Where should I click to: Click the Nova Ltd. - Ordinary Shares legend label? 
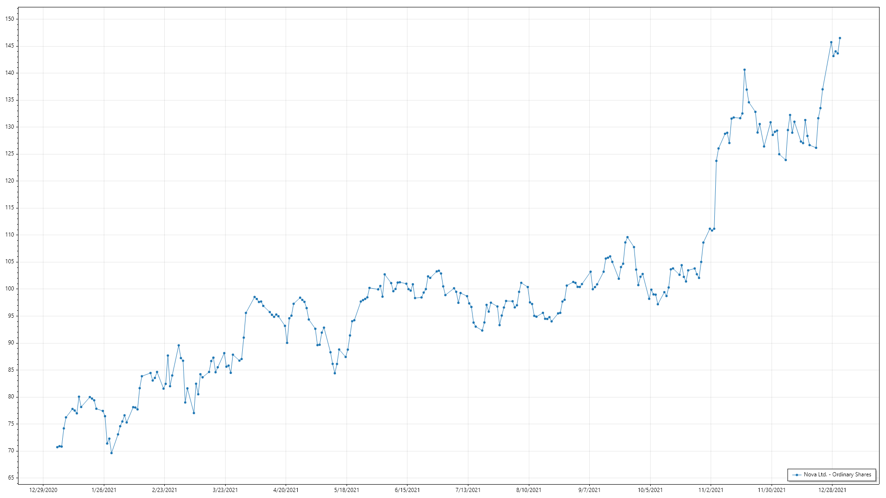coord(837,474)
